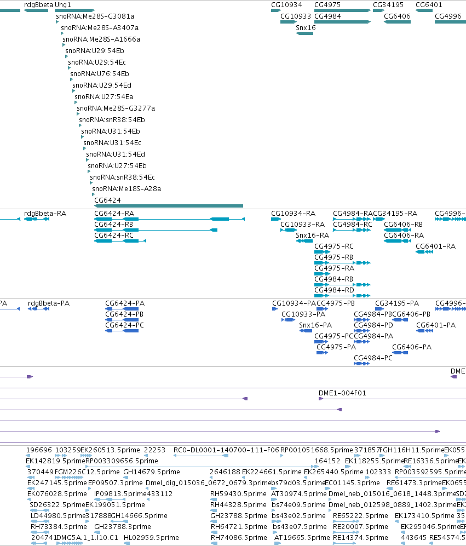Screen dimensions: 466x546
Task: Click snoRNA:Me28S-G3081a label
Action: pos(95,16)
